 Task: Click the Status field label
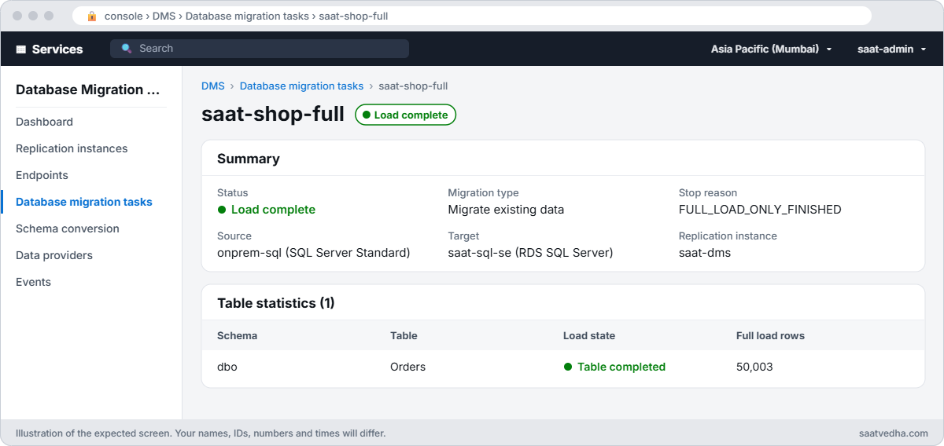(x=232, y=192)
